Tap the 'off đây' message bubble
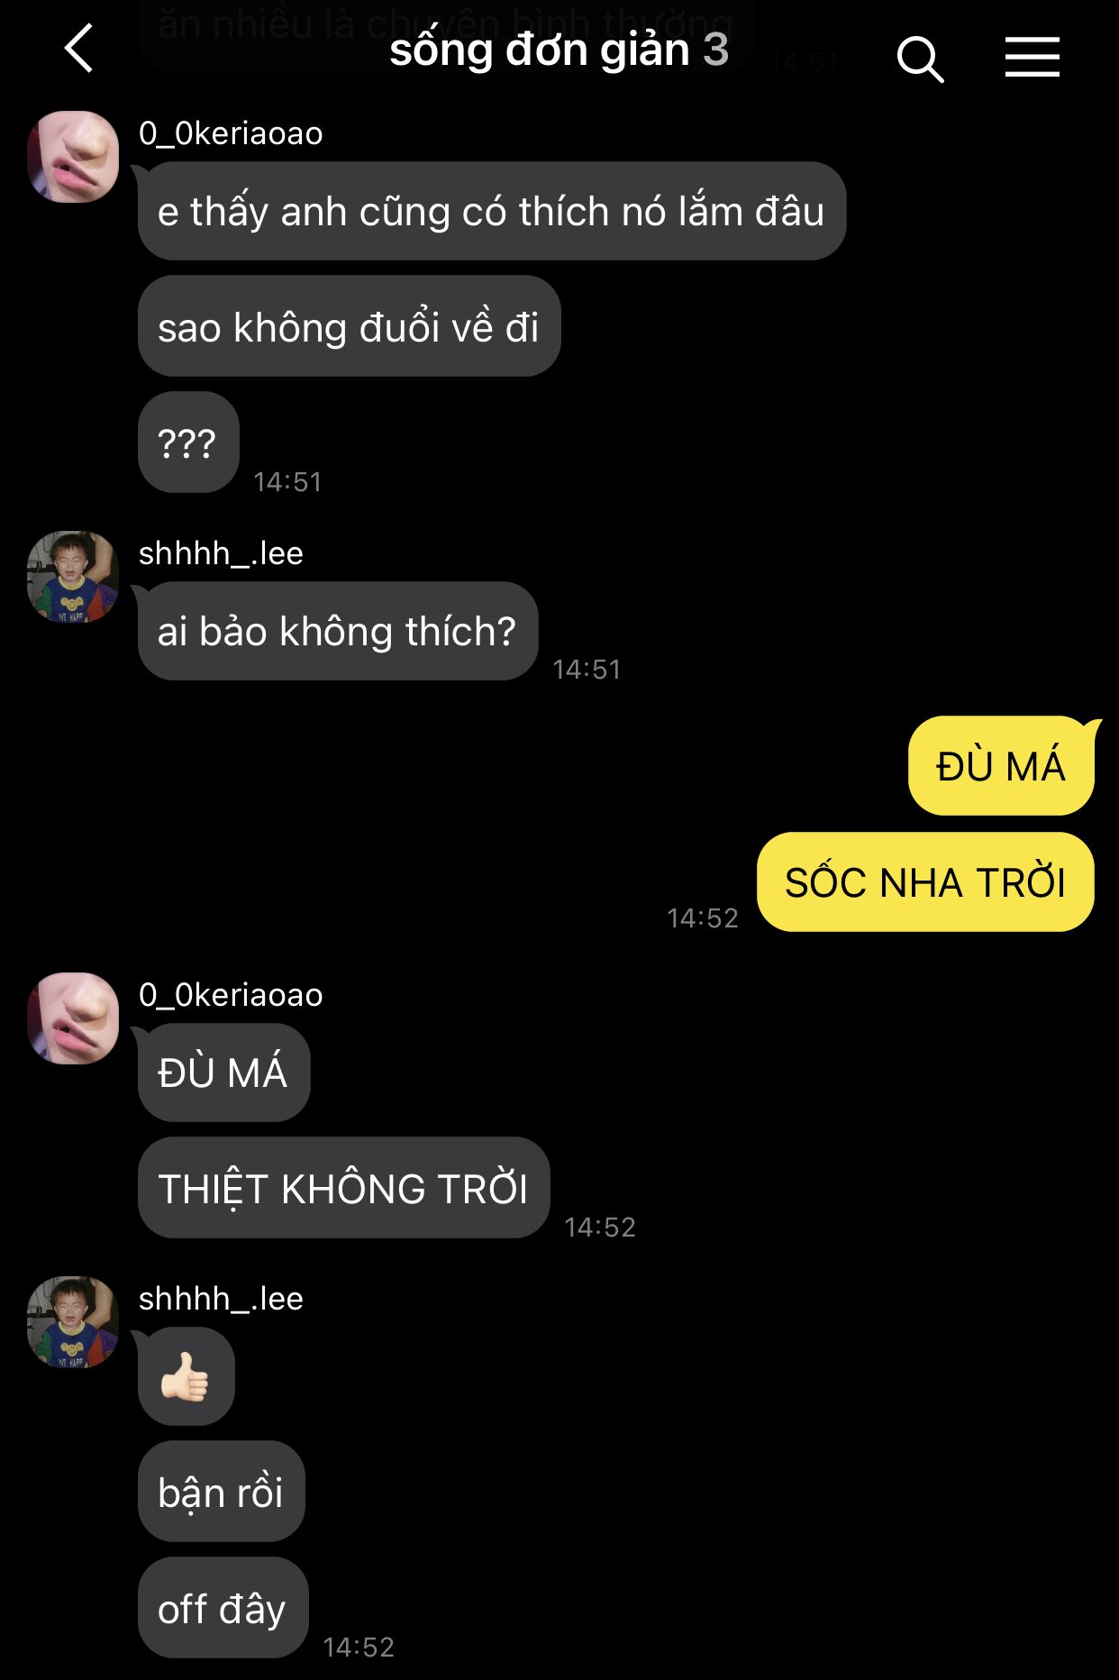Image resolution: width=1119 pixels, height=1680 pixels. (x=223, y=1608)
